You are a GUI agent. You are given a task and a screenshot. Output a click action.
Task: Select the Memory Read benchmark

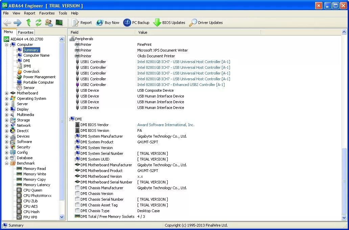tap(34, 169)
